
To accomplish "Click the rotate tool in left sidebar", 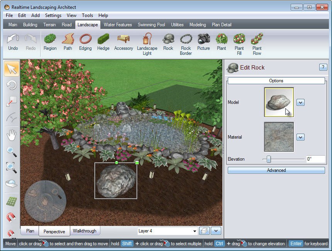I will [x=12, y=85].
